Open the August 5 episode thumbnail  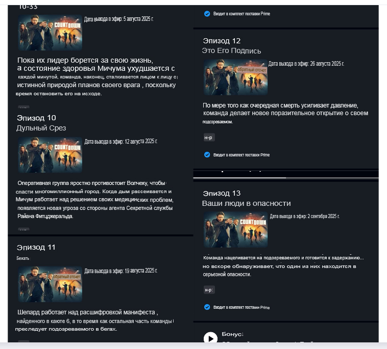[x=50, y=33]
